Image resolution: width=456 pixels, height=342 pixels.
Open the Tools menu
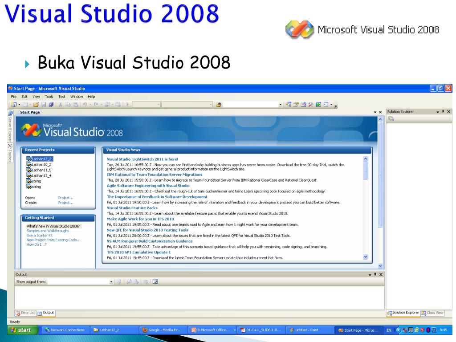(49, 97)
